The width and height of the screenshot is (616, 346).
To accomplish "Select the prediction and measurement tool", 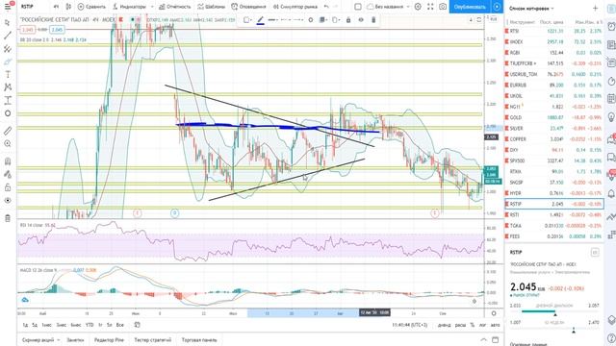I will tap(8, 100).
